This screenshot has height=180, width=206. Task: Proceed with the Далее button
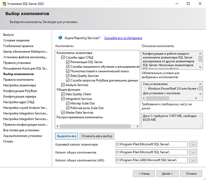167,174
